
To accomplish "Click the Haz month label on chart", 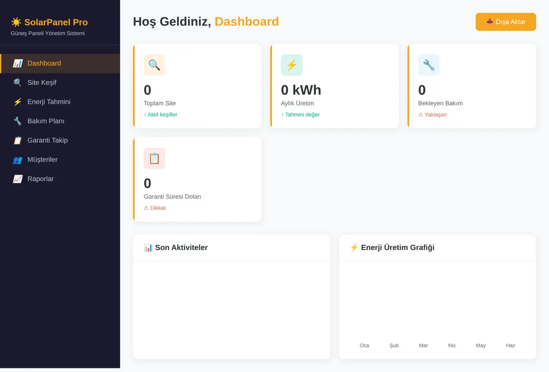I will (511, 346).
